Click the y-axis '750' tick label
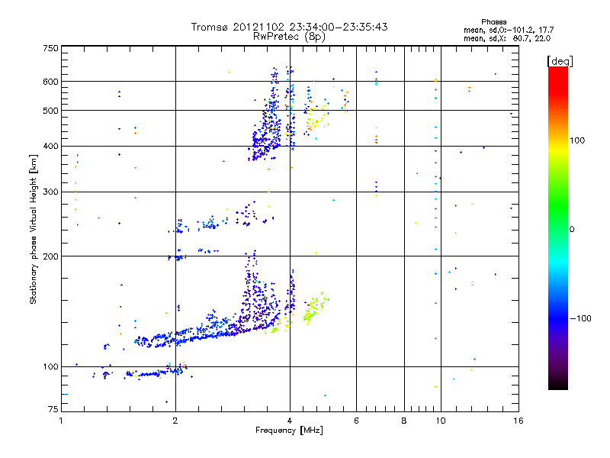 point(50,48)
